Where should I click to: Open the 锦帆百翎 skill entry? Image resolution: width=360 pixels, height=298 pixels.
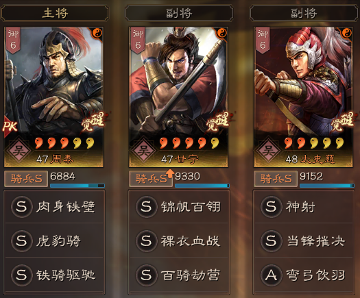point(179,206)
